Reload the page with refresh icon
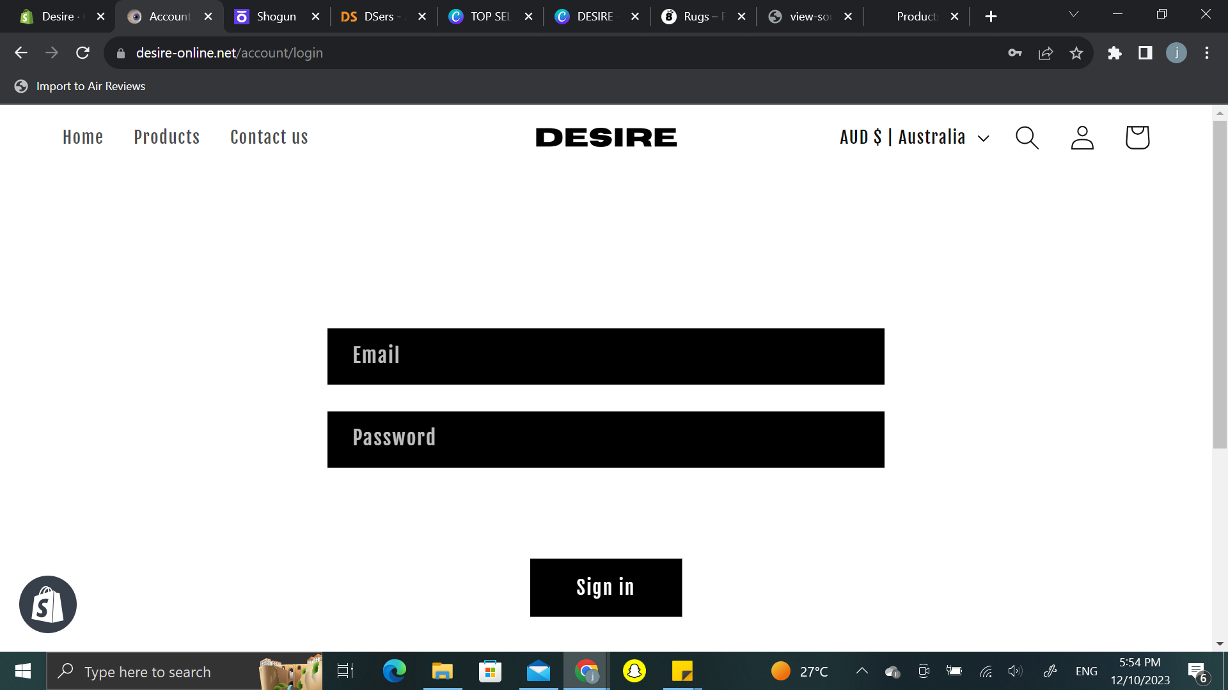 click(x=83, y=53)
